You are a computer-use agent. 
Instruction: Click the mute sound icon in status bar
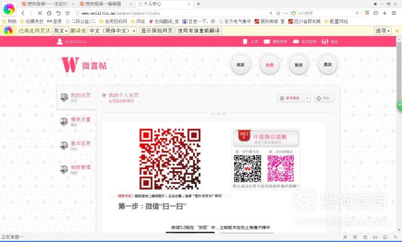pos(375,237)
